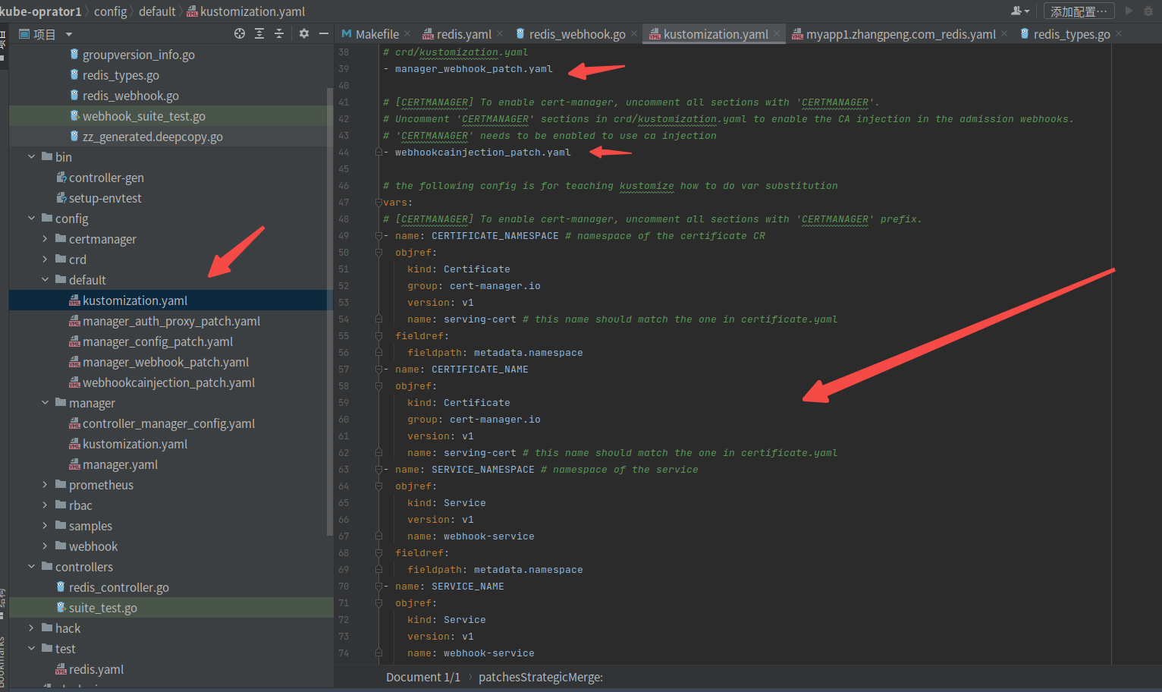
Task: Select redis_controller.go file
Action: click(x=119, y=587)
